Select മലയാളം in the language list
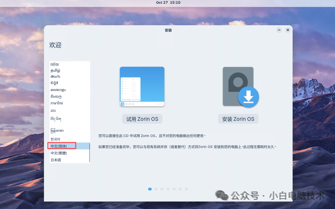 coord(59,90)
